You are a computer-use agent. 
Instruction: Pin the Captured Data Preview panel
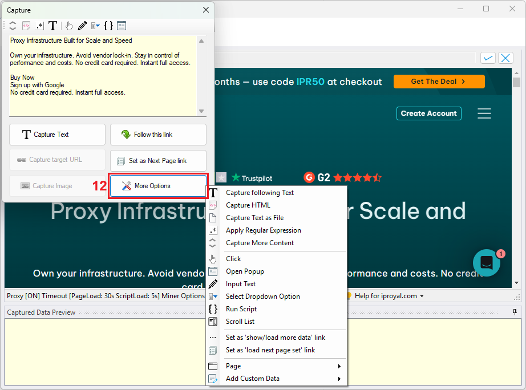pyautogui.click(x=515, y=312)
